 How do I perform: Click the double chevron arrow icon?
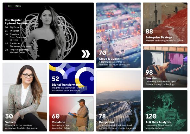pos(86,54)
